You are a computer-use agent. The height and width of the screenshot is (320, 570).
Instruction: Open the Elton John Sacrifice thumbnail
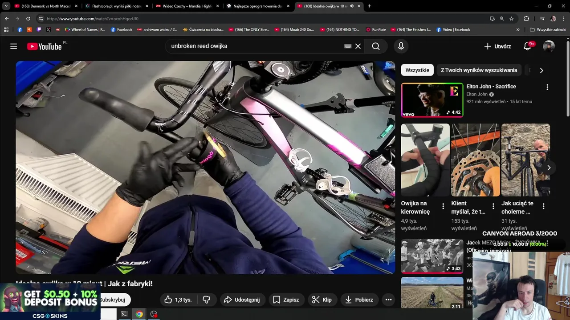pos(432,100)
